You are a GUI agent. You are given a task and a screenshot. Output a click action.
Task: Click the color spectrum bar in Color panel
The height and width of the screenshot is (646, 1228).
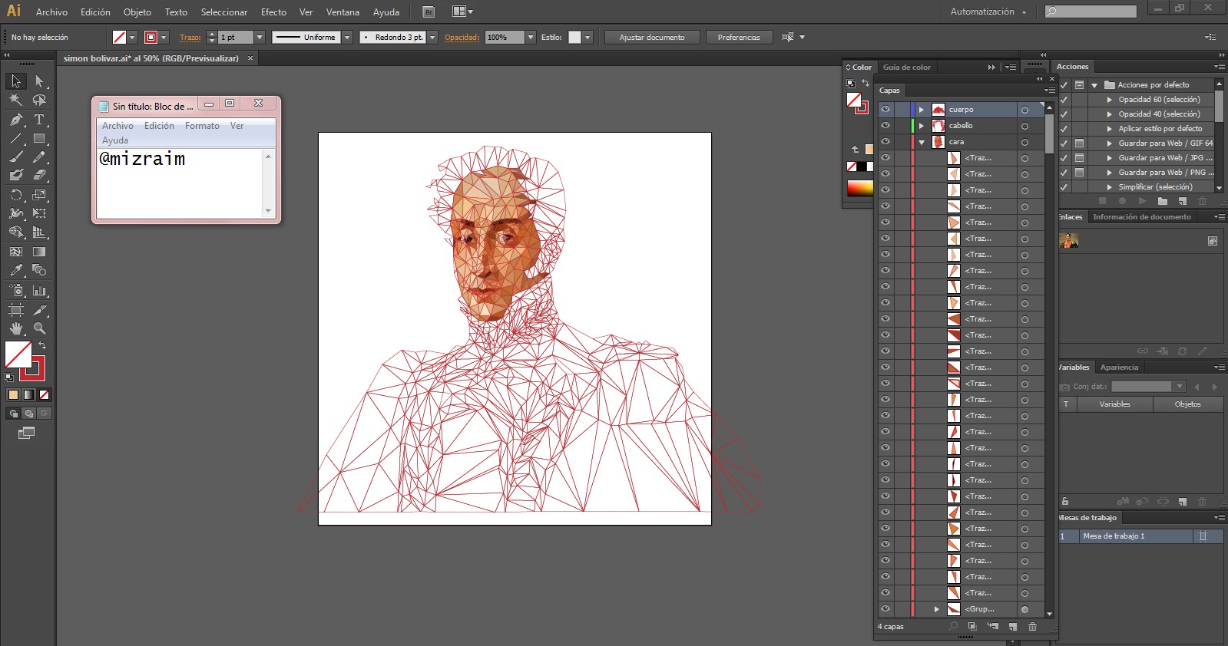[859, 188]
